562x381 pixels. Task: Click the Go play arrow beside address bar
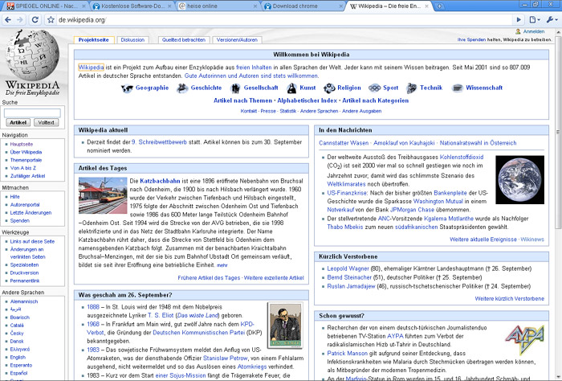pos(519,20)
